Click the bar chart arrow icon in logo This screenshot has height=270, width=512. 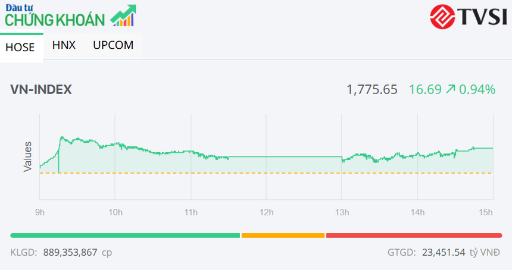(x=123, y=16)
